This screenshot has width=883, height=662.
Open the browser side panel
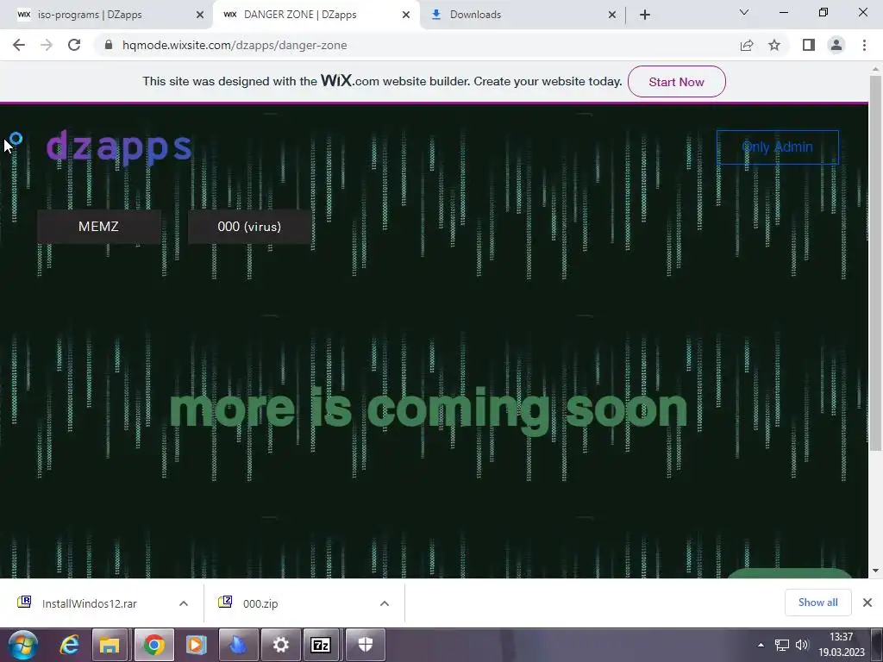[809, 45]
